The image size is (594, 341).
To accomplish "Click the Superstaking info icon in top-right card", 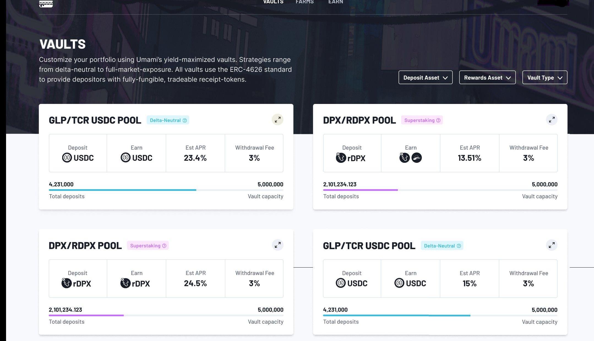I will (x=438, y=120).
